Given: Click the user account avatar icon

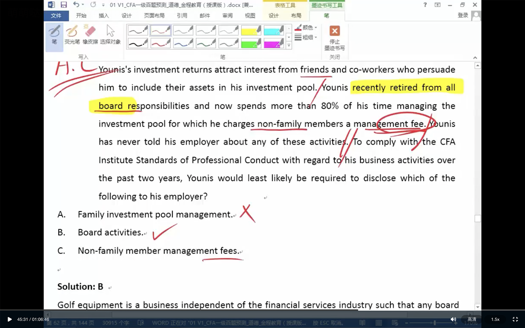Looking at the screenshot, I should pos(476,15).
